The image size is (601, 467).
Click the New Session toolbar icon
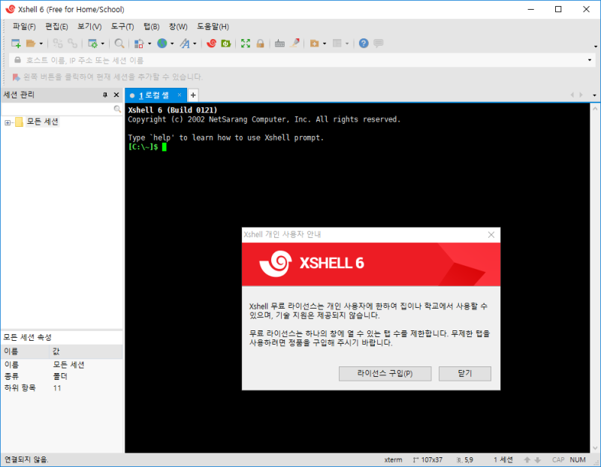tap(16, 44)
